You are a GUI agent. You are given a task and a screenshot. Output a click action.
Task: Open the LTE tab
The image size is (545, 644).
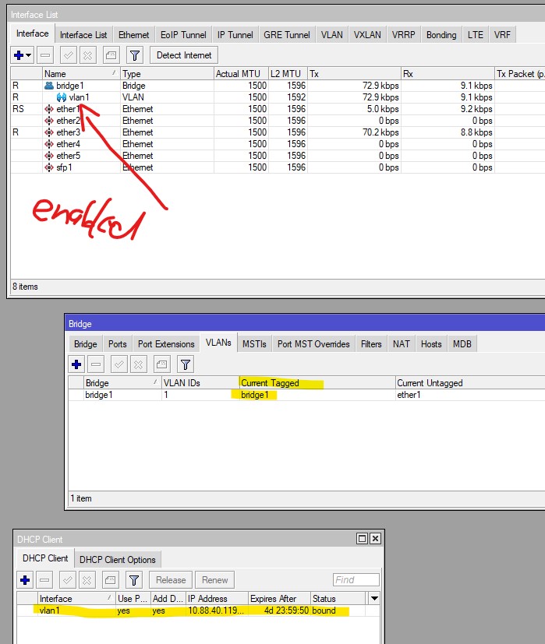pyautogui.click(x=476, y=35)
